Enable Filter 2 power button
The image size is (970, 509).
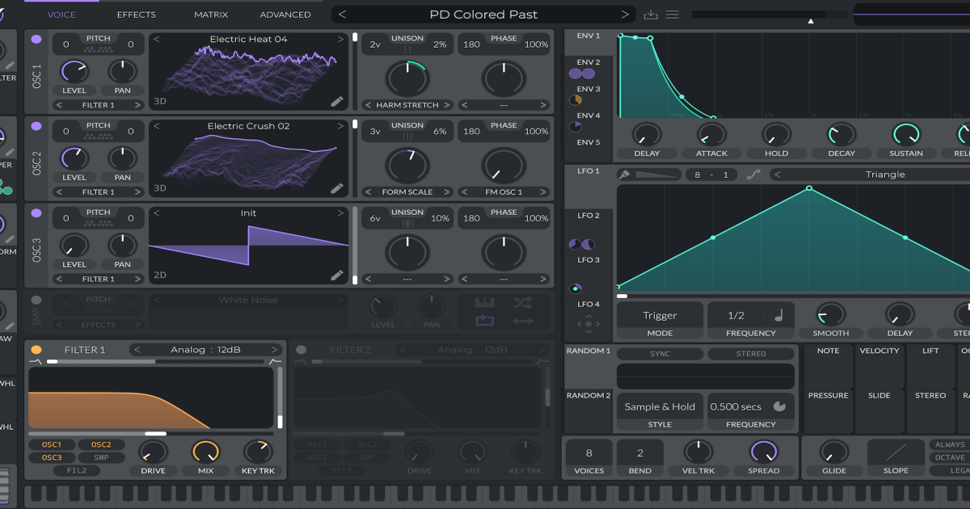pos(302,350)
